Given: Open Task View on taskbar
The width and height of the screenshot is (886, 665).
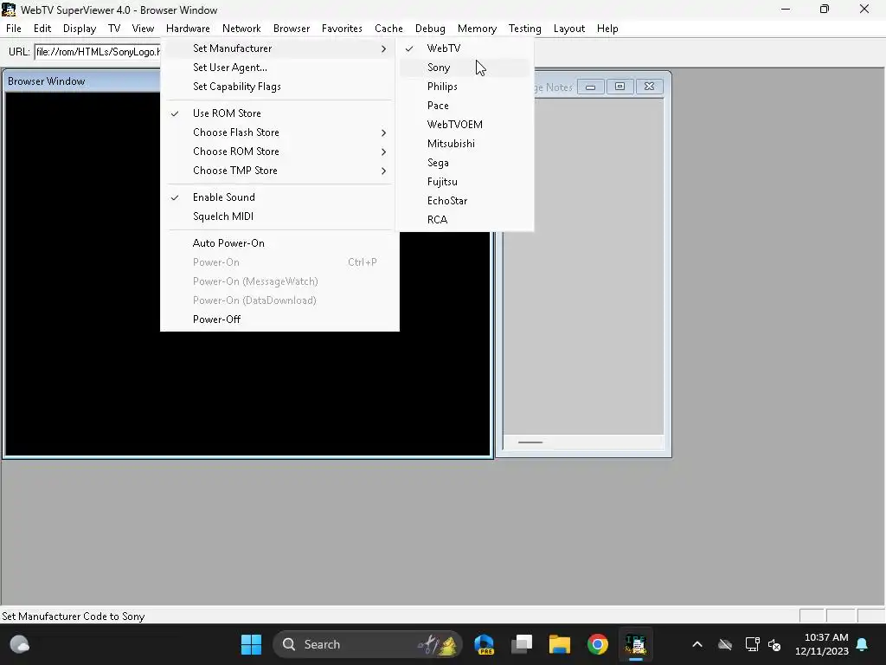Looking at the screenshot, I should tap(522, 644).
